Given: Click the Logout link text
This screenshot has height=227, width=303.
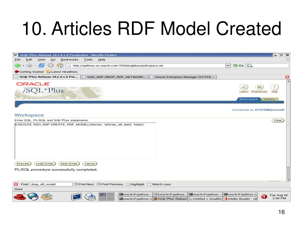Looking at the screenshot, I should (x=244, y=91).
